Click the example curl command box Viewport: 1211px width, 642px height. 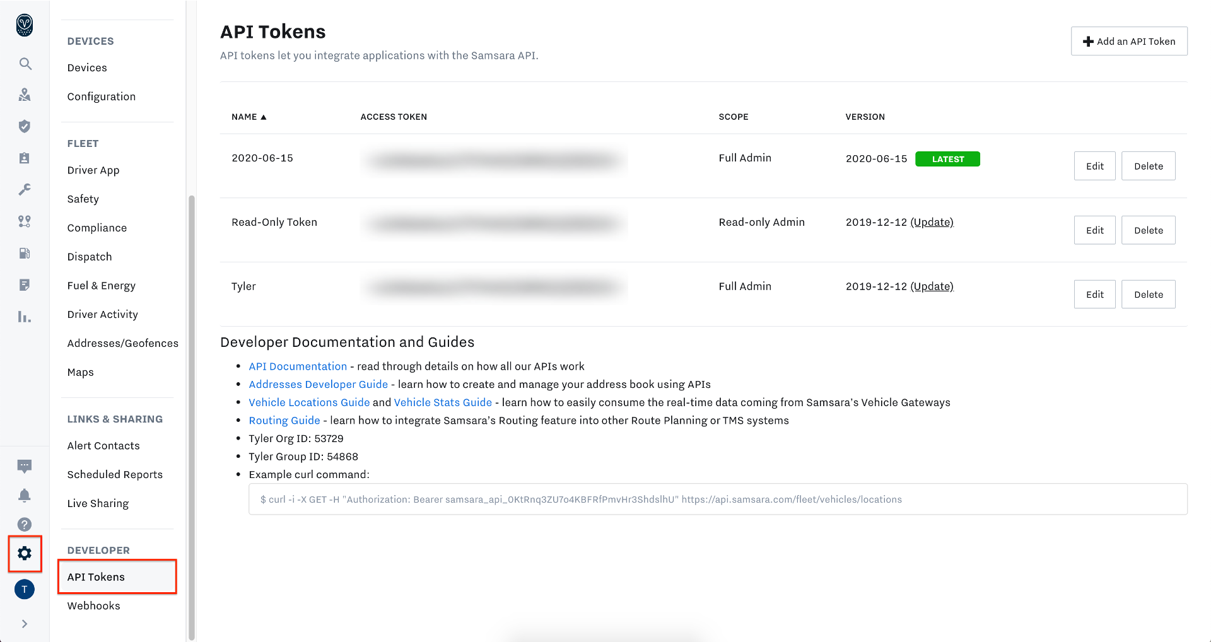click(x=718, y=499)
